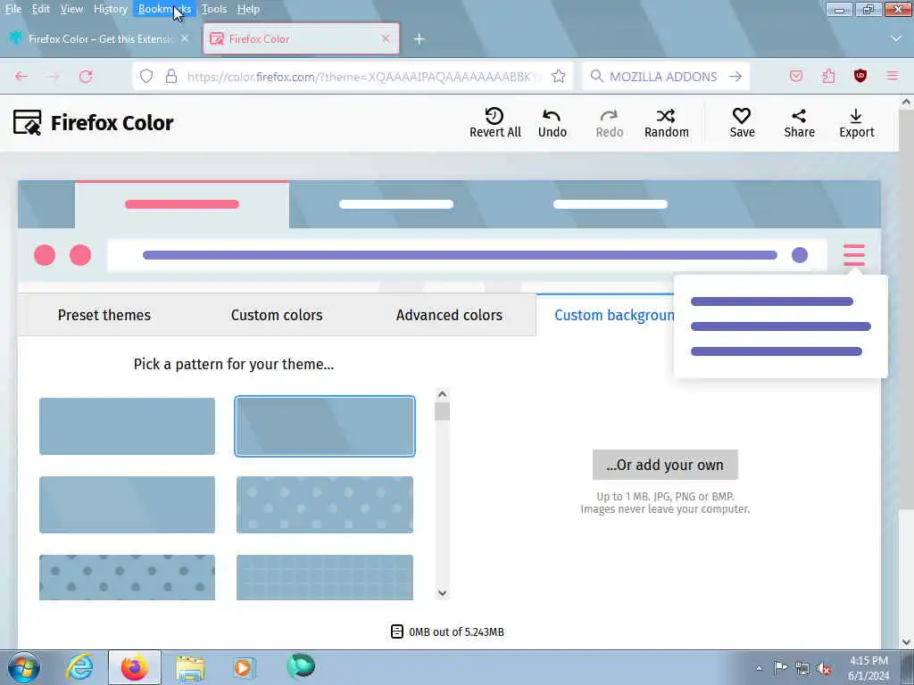
Task: Open Windows Media Player from taskbar
Action: (x=245, y=667)
